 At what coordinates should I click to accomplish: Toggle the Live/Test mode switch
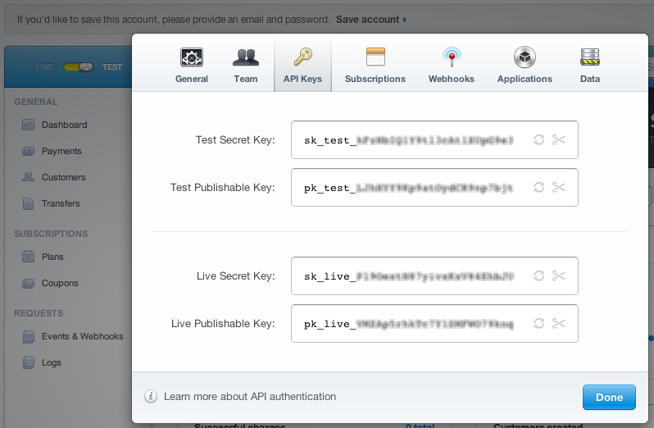click(78, 67)
